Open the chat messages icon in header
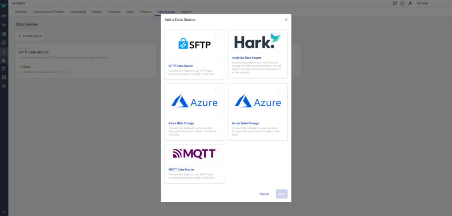Screen dimensions: 452x216 pyautogui.click(x=395, y=4)
